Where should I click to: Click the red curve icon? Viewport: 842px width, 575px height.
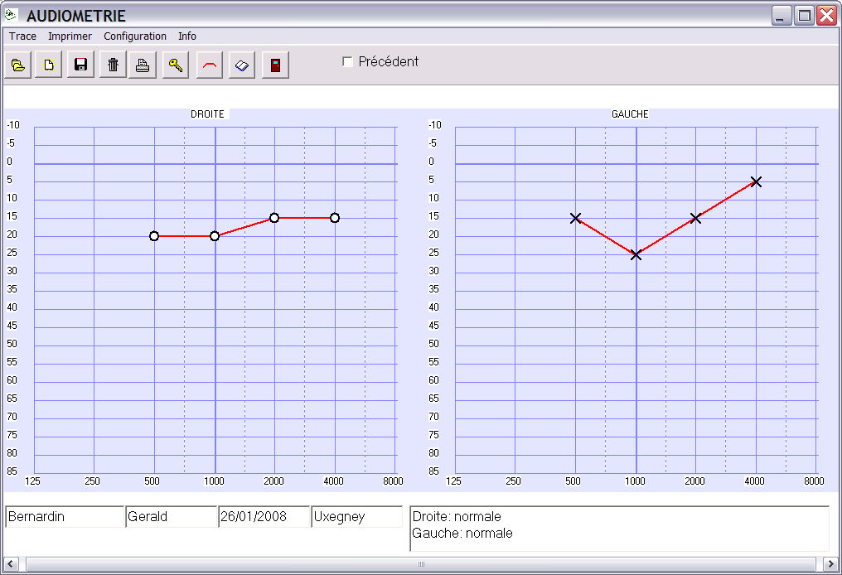(210, 65)
